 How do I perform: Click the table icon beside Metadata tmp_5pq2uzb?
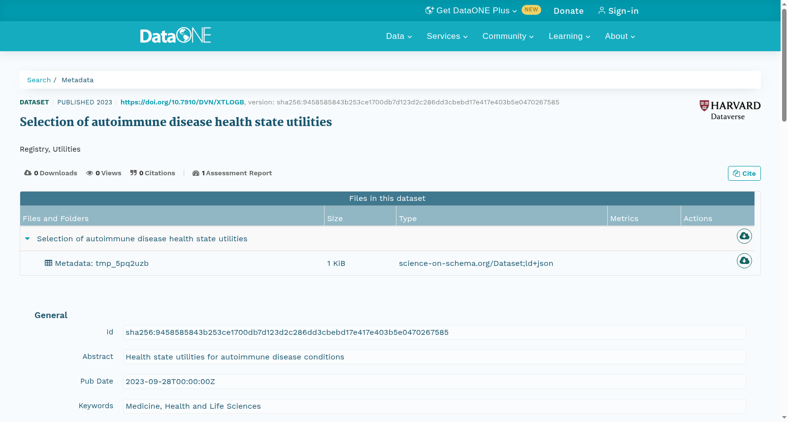(x=48, y=263)
